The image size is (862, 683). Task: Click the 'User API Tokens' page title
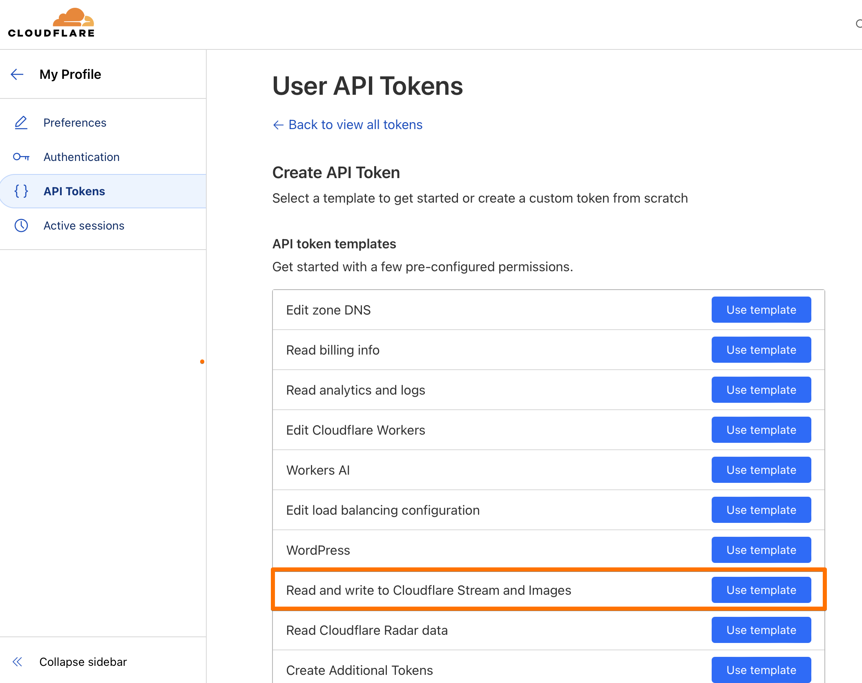(x=368, y=86)
